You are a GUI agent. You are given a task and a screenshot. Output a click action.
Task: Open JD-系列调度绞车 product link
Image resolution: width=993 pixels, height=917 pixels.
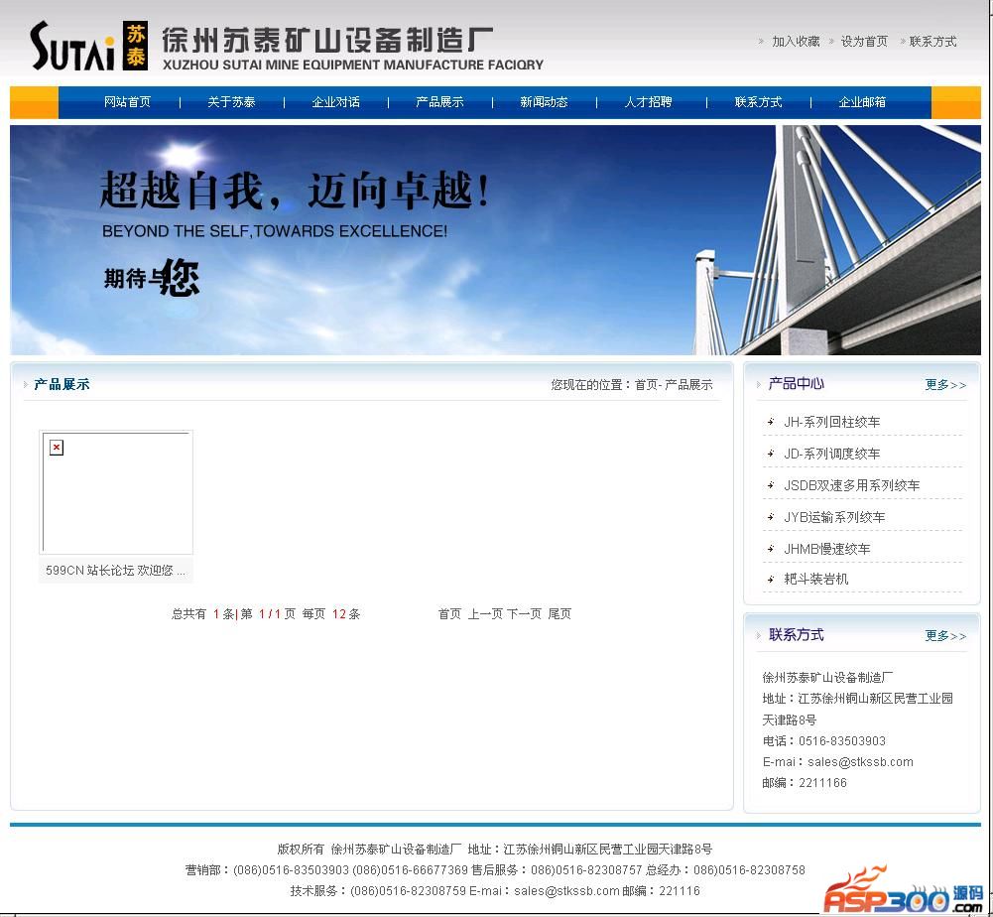coord(831,454)
